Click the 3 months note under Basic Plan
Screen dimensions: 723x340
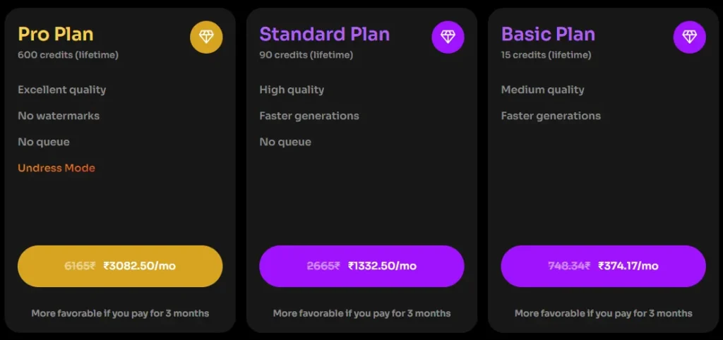click(603, 313)
